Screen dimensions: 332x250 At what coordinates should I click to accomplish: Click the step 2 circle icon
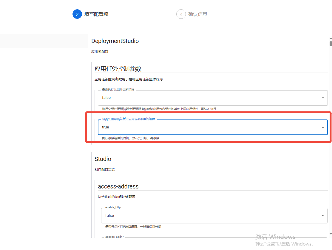tap(77, 14)
